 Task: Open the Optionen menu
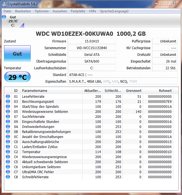(x=42, y=11)
